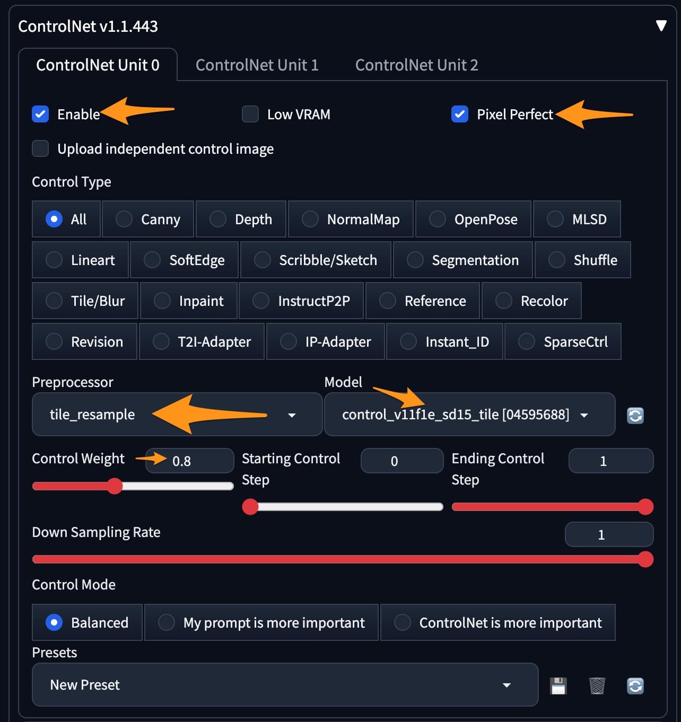Select the Canny control type

click(148, 219)
